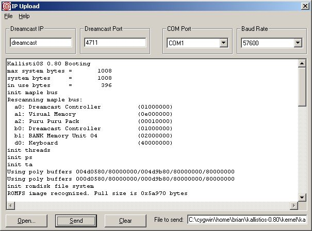312x231 pixels.
Task: Click the 'ROMFS image recognized' log line
Action: [x=97, y=193]
